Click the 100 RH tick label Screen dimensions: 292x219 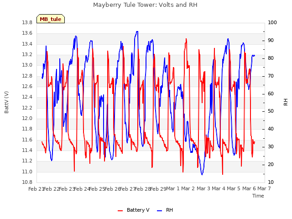point(272,23)
